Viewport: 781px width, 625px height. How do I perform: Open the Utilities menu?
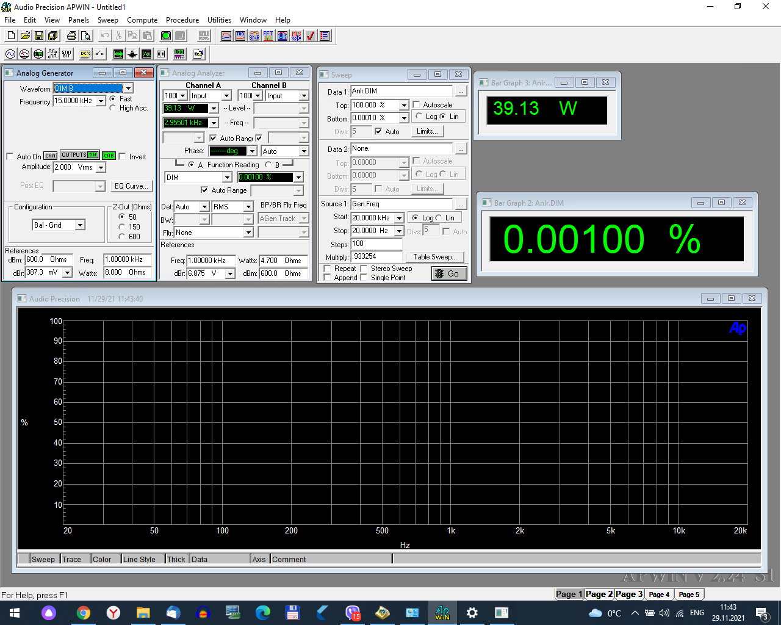coord(219,20)
